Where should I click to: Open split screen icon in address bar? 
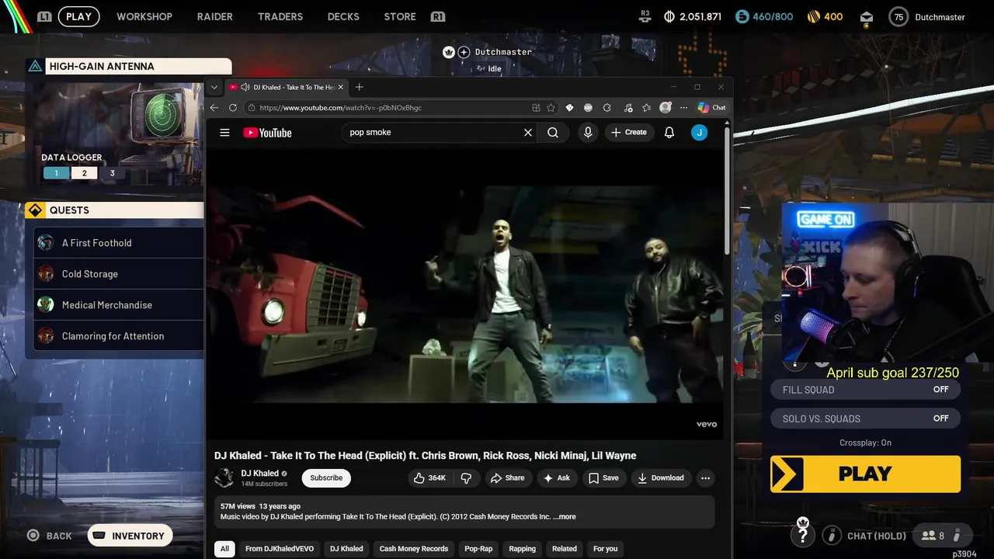(536, 108)
